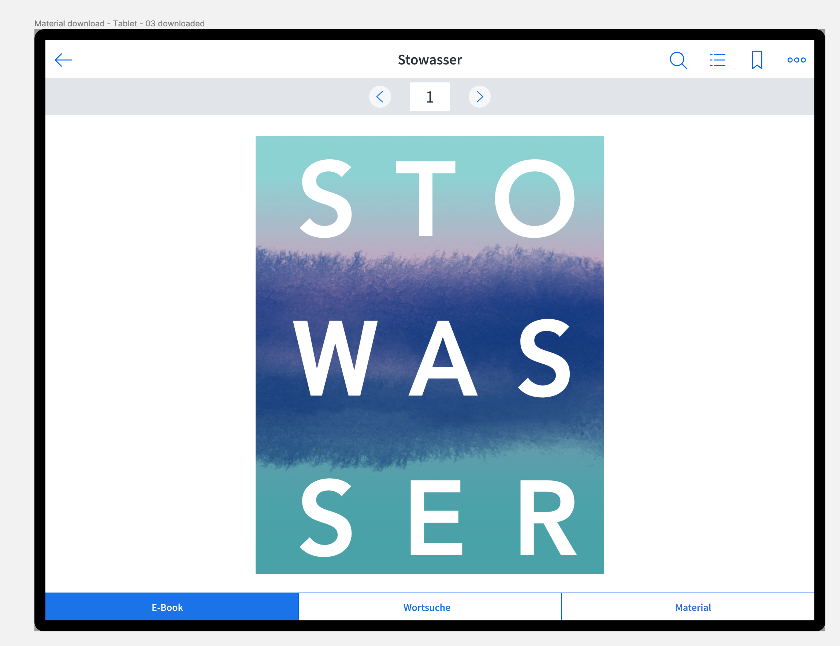Image resolution: width=840 pixels, height=646 pixels.
Task: Go to the next page chevron
Action: pos(479,97)
